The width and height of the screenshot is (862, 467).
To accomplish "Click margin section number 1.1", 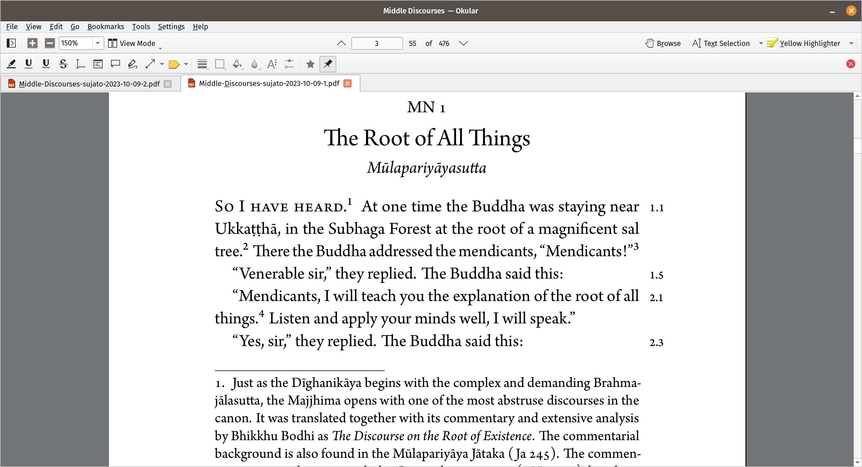I will pos(657,208).
